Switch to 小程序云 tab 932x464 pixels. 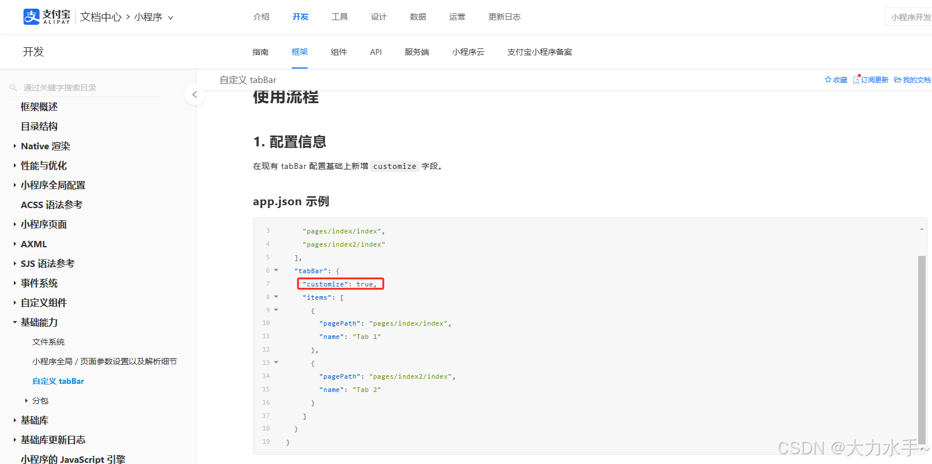(x=468, y=52)
